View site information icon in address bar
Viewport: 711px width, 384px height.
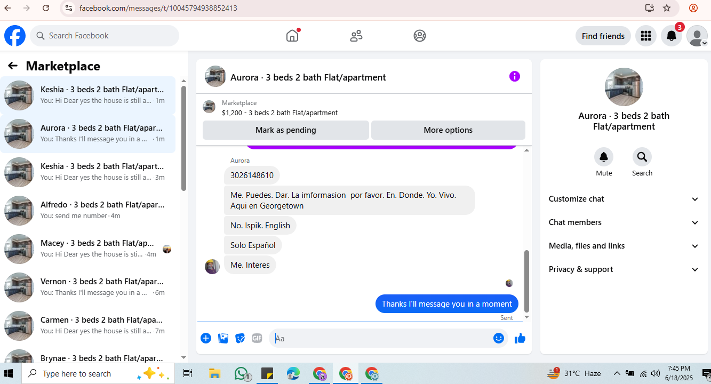coord(68,8)
